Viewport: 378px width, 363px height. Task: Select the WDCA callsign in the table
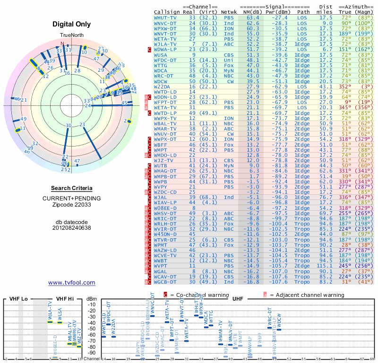(x=160, y=71)
